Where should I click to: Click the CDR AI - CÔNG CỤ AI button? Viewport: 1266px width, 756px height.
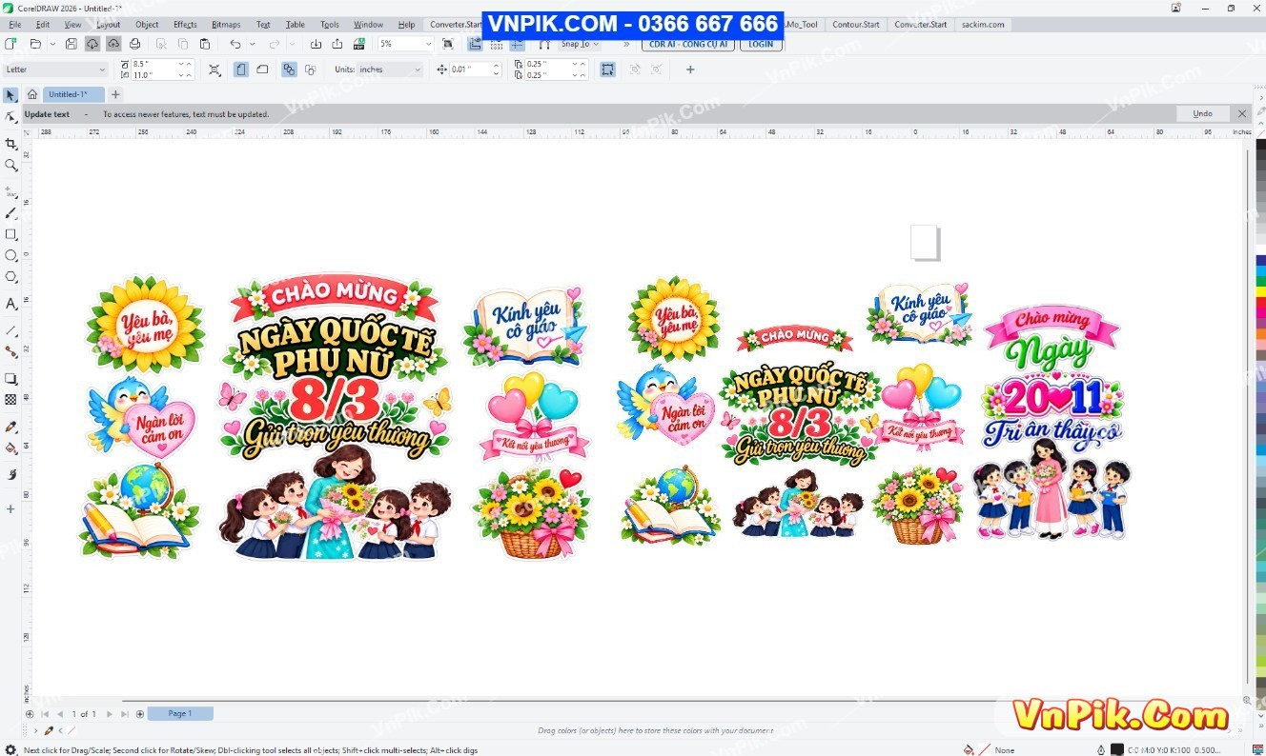point(687,44)
